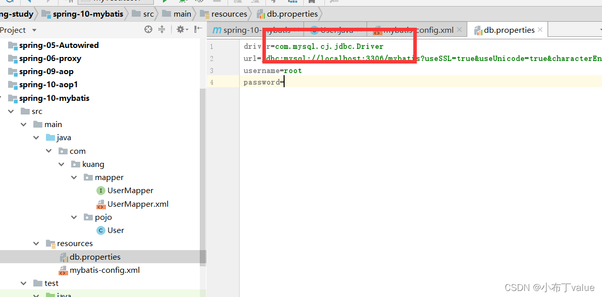The width and height of the screenshot is (602, 297).
Task: Click the driver property line
Action: coord(314,47)
